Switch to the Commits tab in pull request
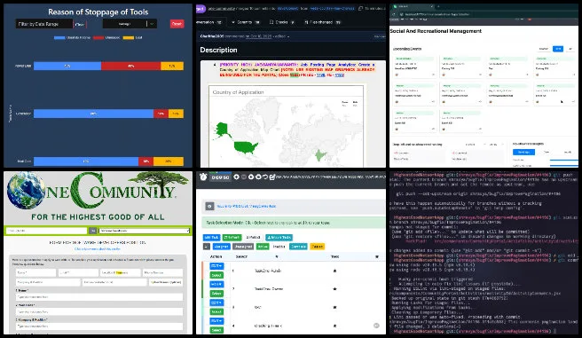 tap(245, 22)
